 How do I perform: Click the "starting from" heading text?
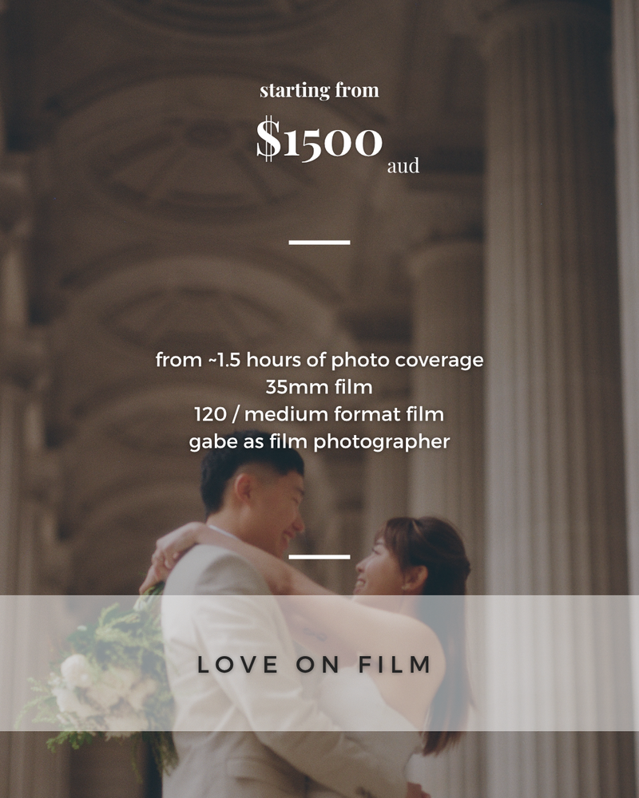pyautogui.click(x=319, y=91)
